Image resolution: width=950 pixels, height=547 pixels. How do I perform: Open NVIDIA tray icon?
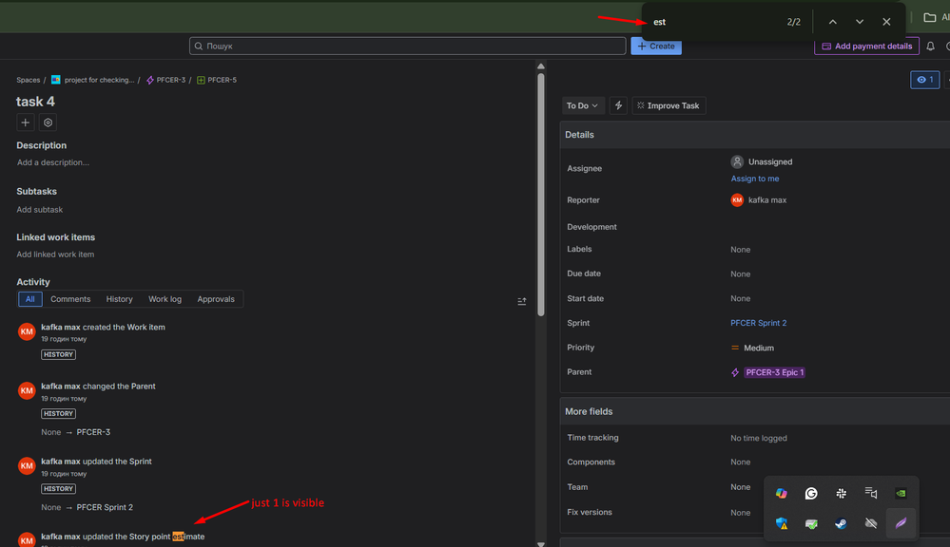coord(901,494)
